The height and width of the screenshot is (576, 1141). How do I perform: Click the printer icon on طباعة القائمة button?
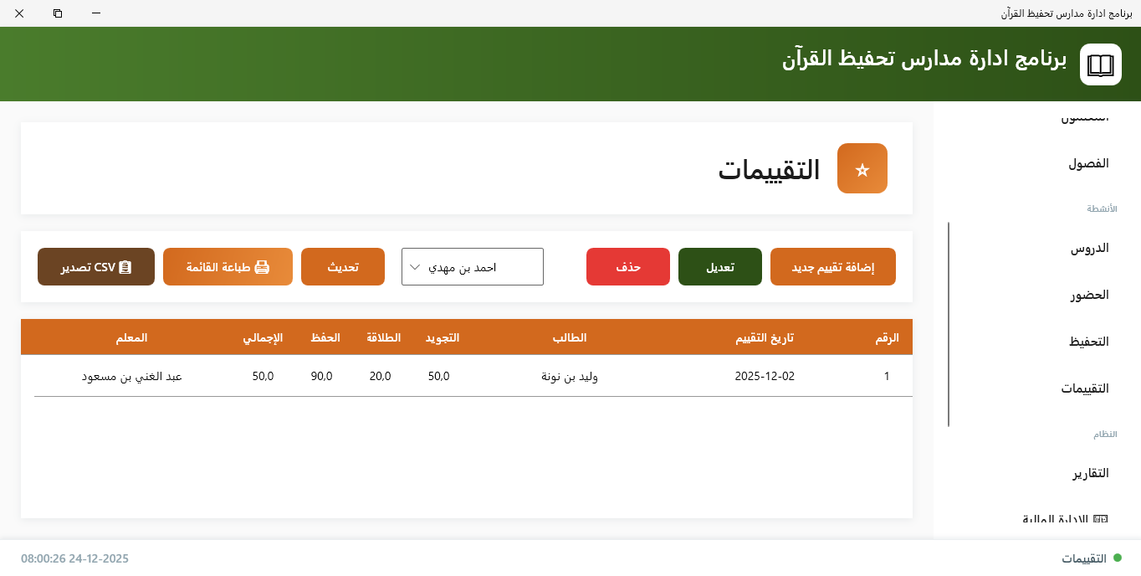(x=263, y=265)
